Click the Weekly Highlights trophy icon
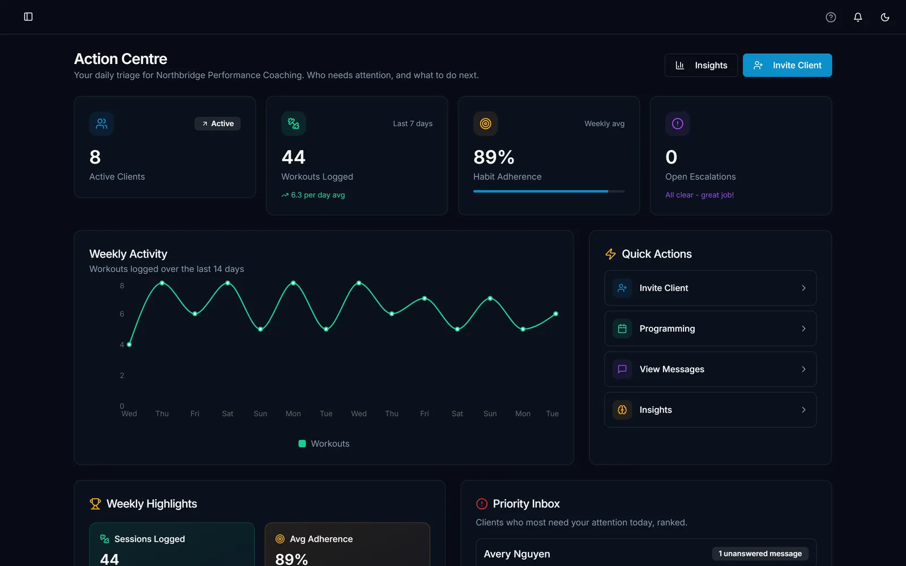Viewport: 906px width, 566px height. (95, 504)
